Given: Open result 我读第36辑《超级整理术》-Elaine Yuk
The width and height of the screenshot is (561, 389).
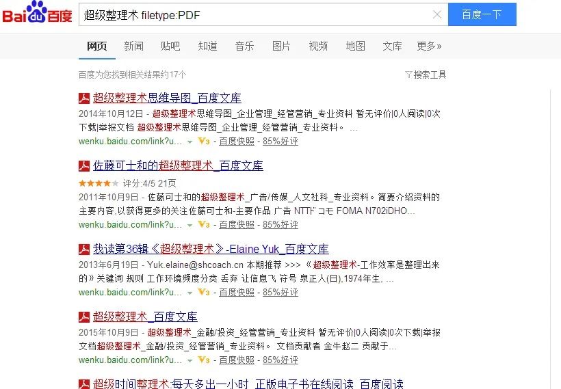Looking at the screenshot, I should [211, 249].
